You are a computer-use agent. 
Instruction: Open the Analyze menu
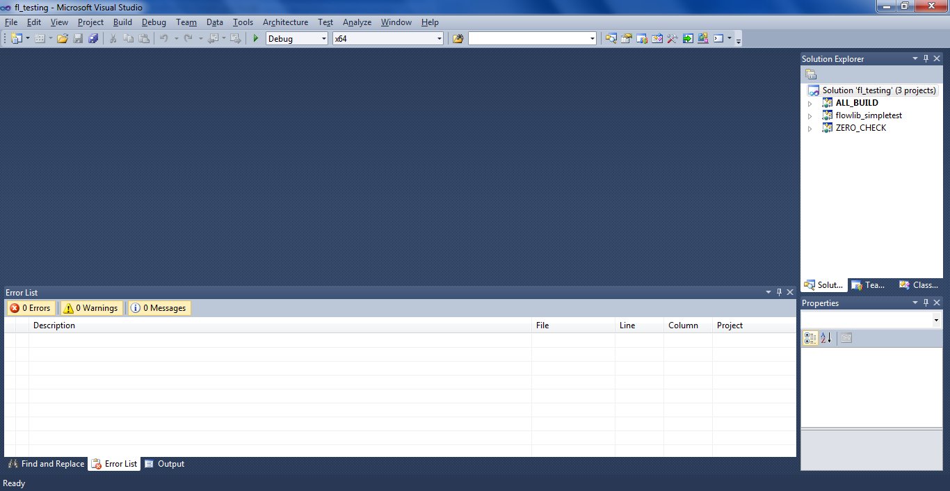tap(357, 22)
